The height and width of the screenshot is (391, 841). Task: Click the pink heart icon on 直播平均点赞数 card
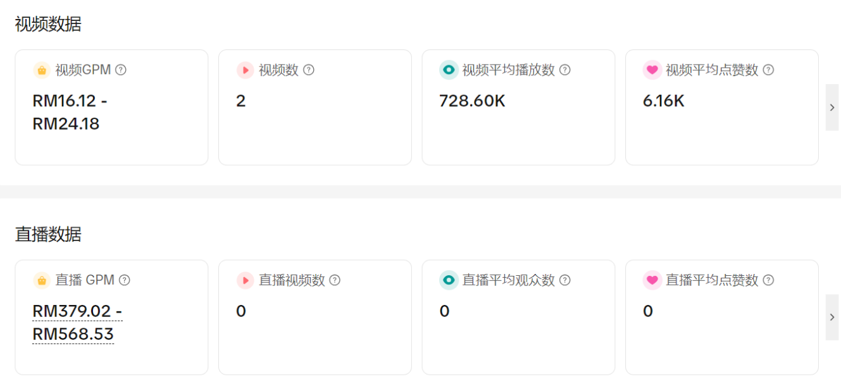click(x=652, y=280)
